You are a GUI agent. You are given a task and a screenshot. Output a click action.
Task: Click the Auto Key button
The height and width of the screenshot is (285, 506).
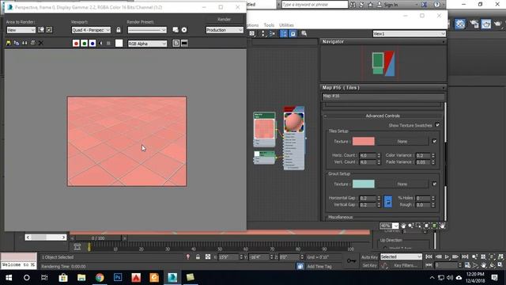[x=369, y=257]
